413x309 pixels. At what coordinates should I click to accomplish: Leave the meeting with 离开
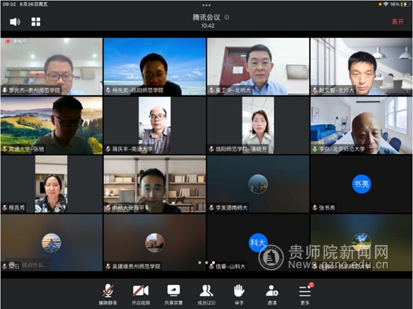pyautogui.click(x=398, y=21)
